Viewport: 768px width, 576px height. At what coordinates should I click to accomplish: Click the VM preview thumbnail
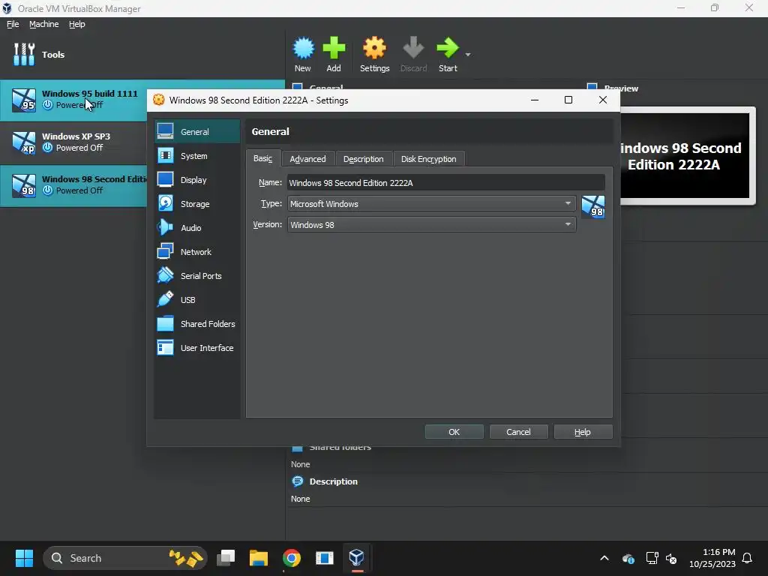click(685, 156)
